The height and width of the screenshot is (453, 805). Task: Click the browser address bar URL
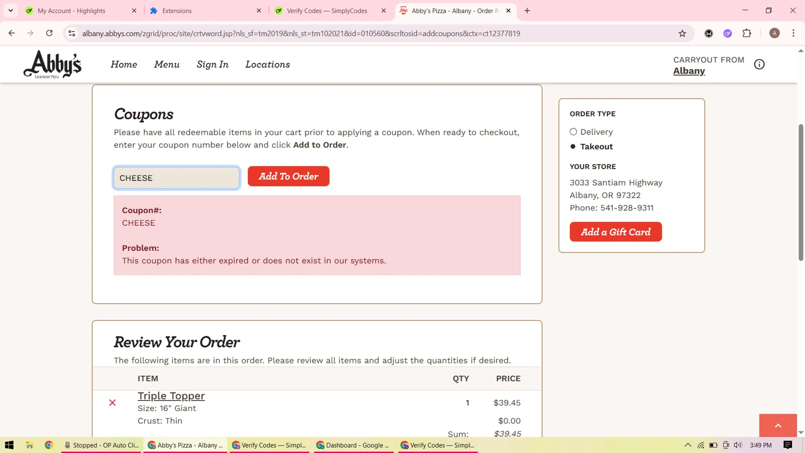click(x=301, y=33)
